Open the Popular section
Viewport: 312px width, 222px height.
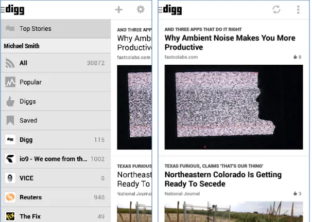coord(56,82)
